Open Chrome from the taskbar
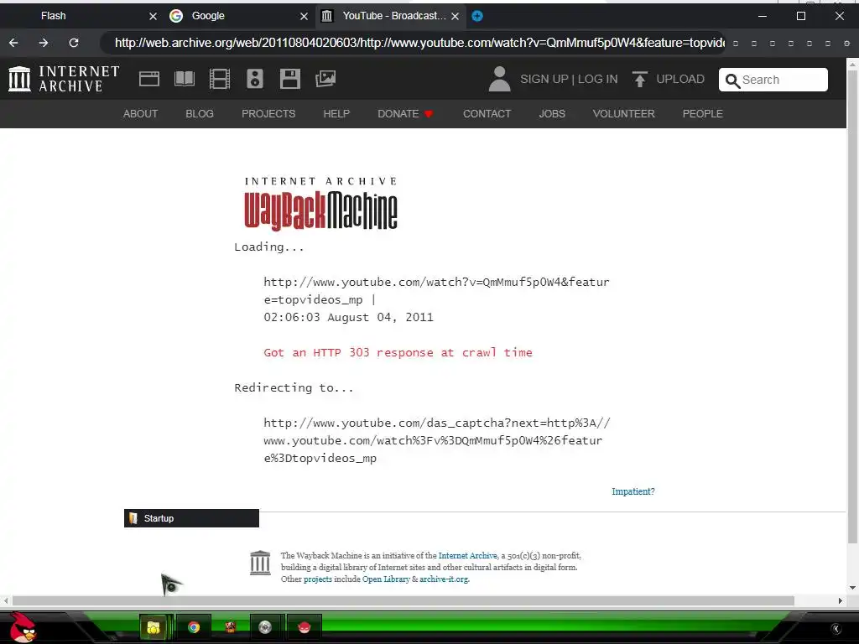The width and height of the screenshot is (859, 644). pos(194,627)
